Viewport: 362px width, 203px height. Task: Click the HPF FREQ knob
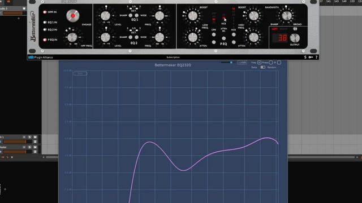pyautogui.click(x=72, y=37)
